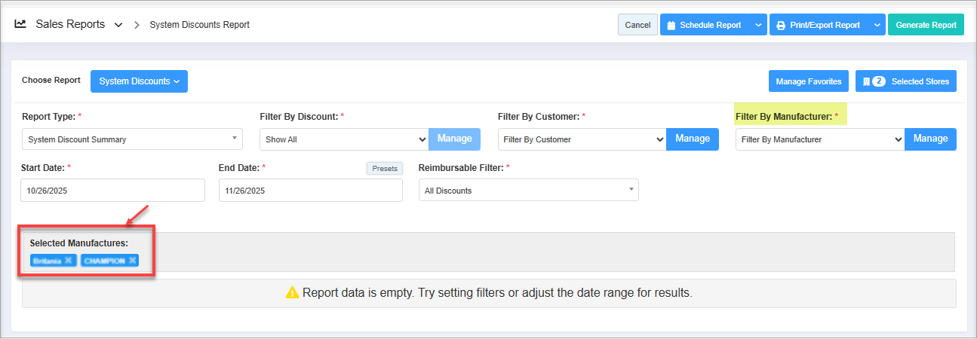Viewport: 977px width, 339px height.
Task: Open the System Discounts report chooser
Action: 139,81
